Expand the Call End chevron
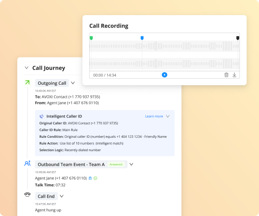 pyautogui.click(x=62, y=196)
